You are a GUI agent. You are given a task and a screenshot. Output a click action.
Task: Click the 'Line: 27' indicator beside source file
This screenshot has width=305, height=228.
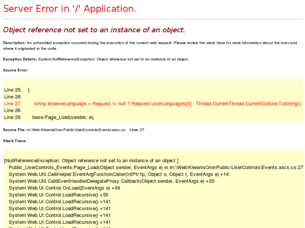137,130
